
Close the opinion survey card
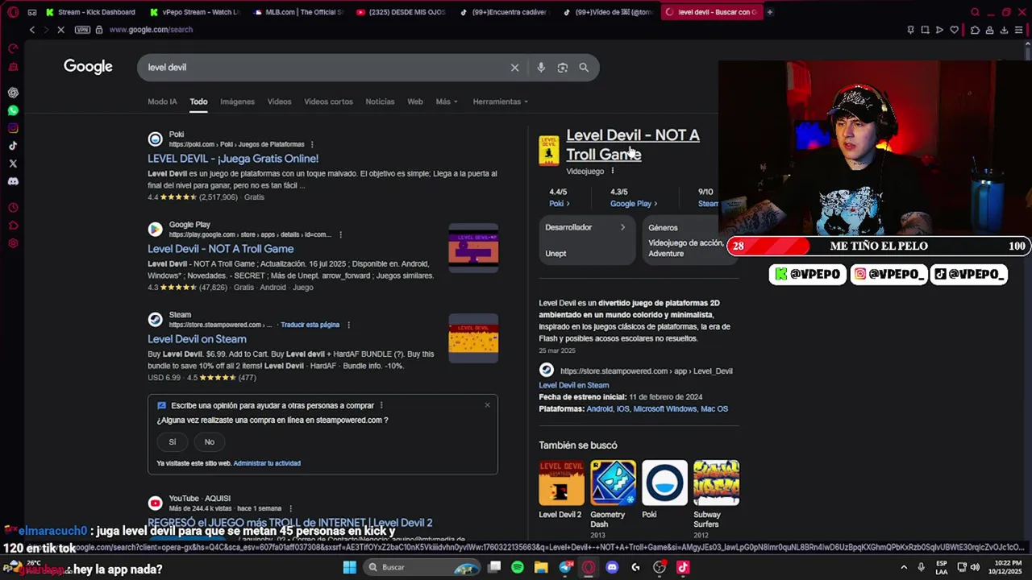487,404
